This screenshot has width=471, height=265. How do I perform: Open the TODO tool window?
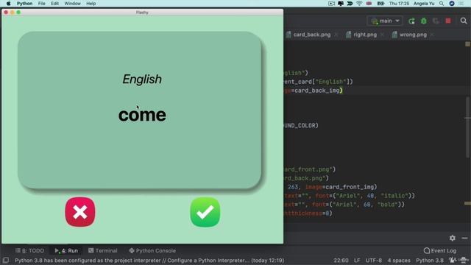tap(29, 250)
